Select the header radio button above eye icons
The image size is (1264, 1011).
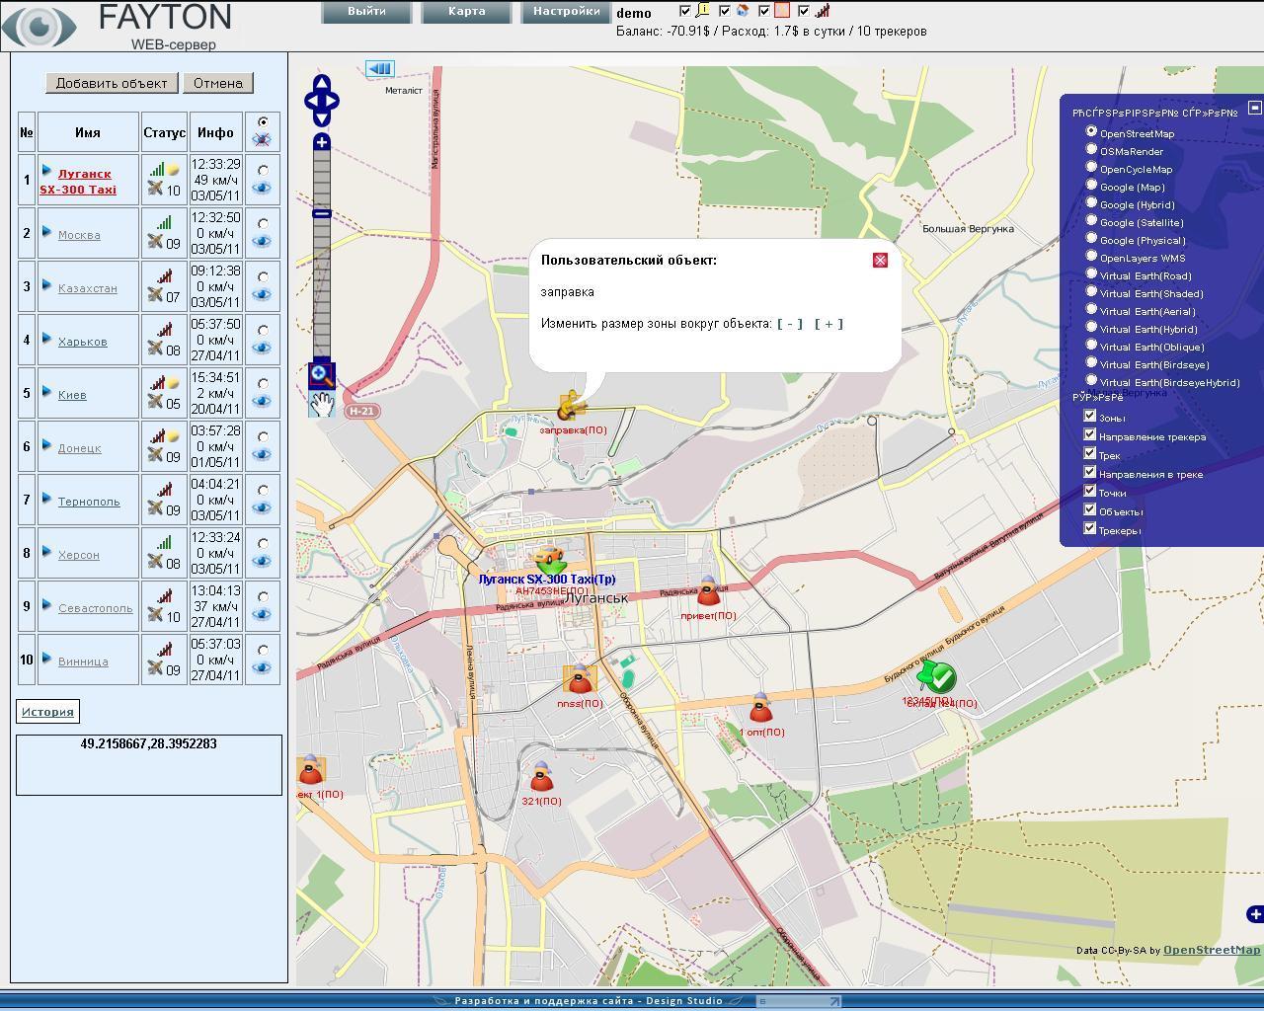pos(263,122)
